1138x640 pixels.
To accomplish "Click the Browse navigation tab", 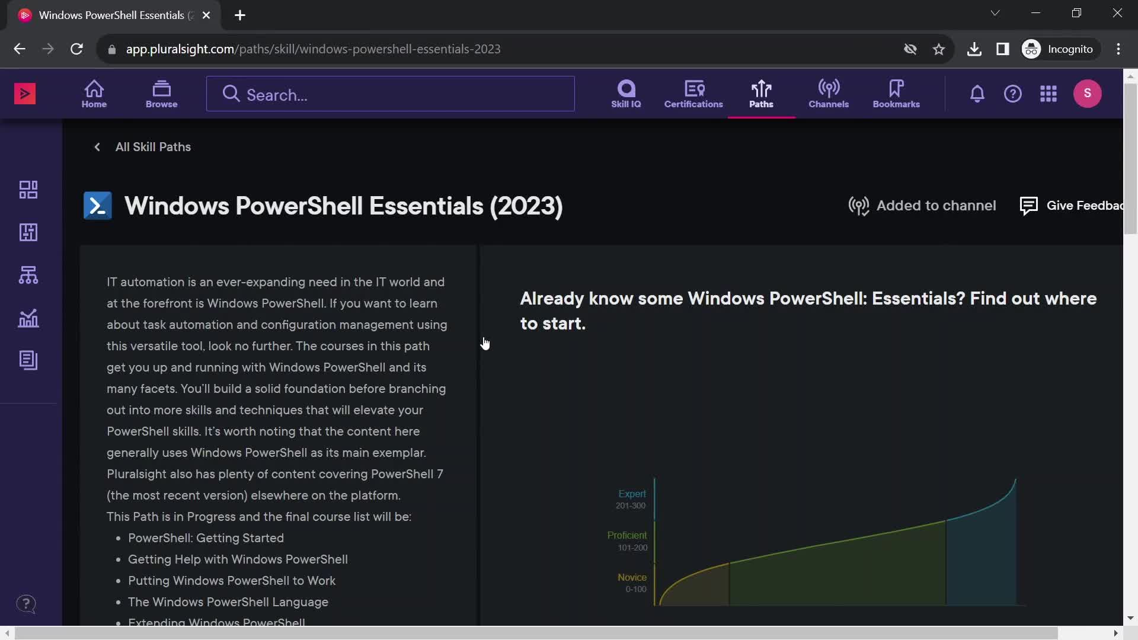I will [x=161, y=94].
